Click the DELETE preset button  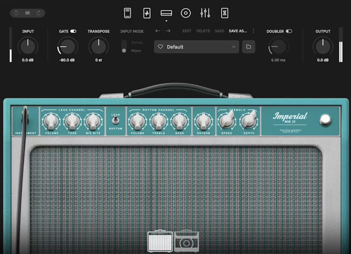(203, 31)
